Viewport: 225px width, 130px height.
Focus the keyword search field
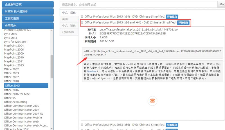(x=139, y=4)
